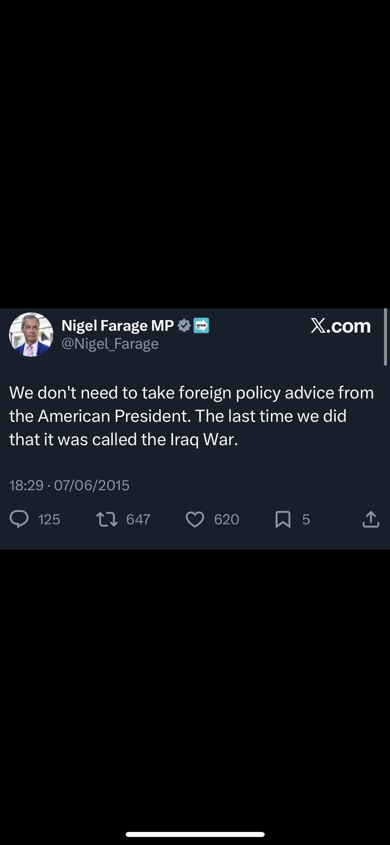
Task: Click the Reform UK affiliation badge
Action: tap(201, 326)
